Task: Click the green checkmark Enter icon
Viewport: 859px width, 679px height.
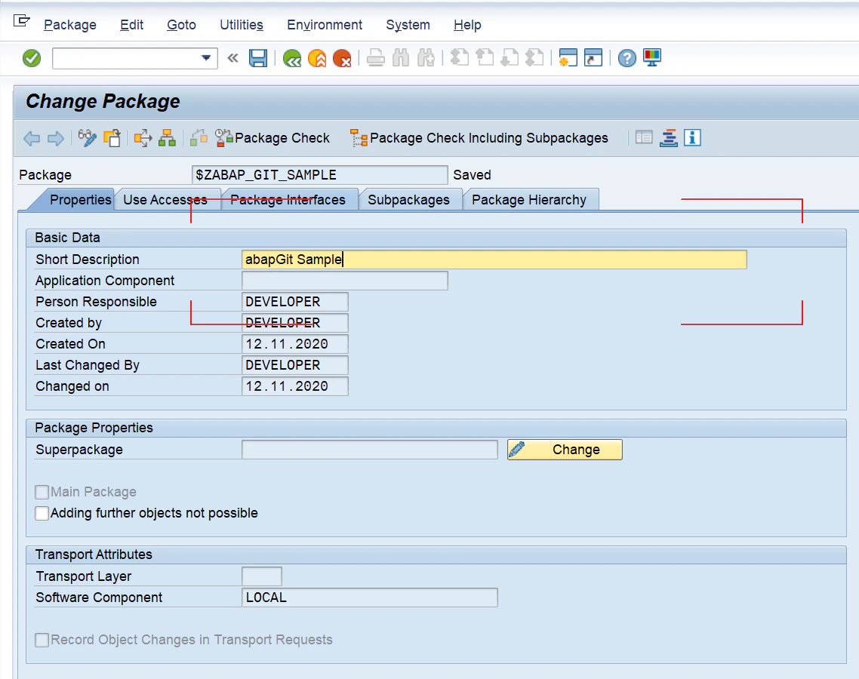Action: [32, 58]
